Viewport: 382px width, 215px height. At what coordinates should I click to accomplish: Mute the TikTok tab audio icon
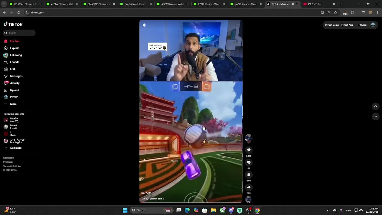point(292,4)
